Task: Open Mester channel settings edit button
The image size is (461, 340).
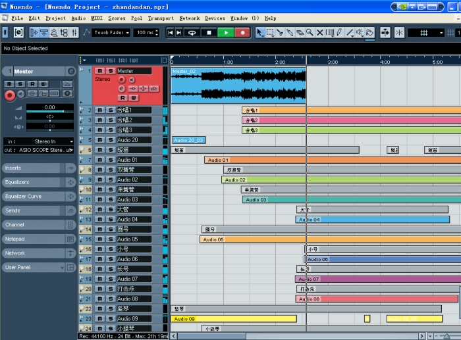Action: (x=71, y=71)
